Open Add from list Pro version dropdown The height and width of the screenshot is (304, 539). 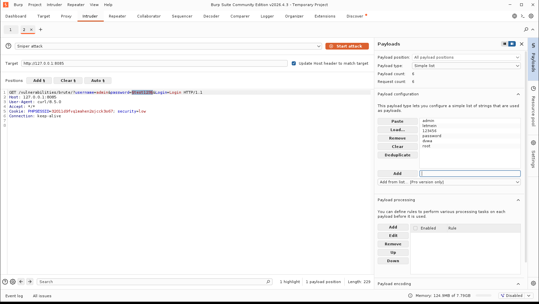[x=449, y=182]
